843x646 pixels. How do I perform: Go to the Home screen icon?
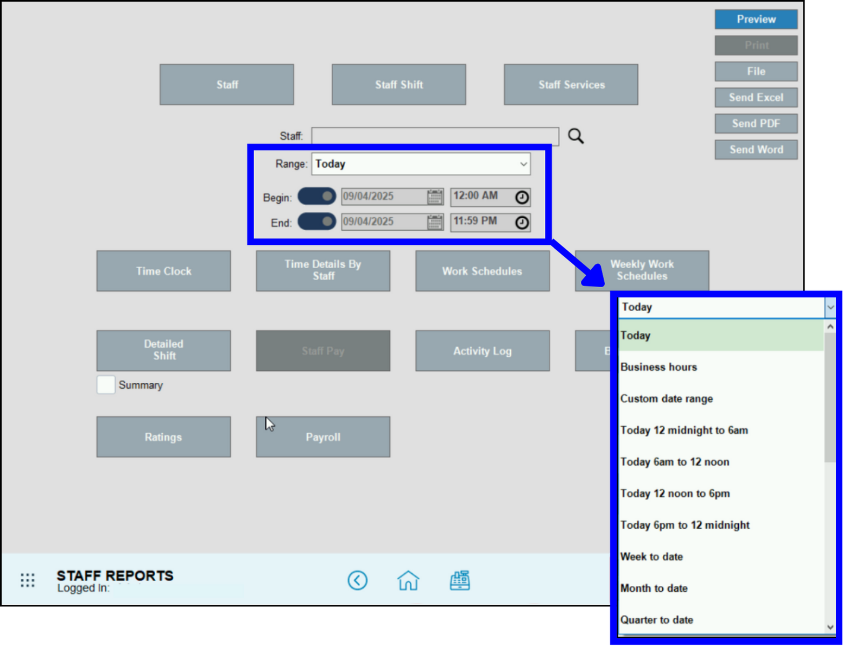(408, 580)
